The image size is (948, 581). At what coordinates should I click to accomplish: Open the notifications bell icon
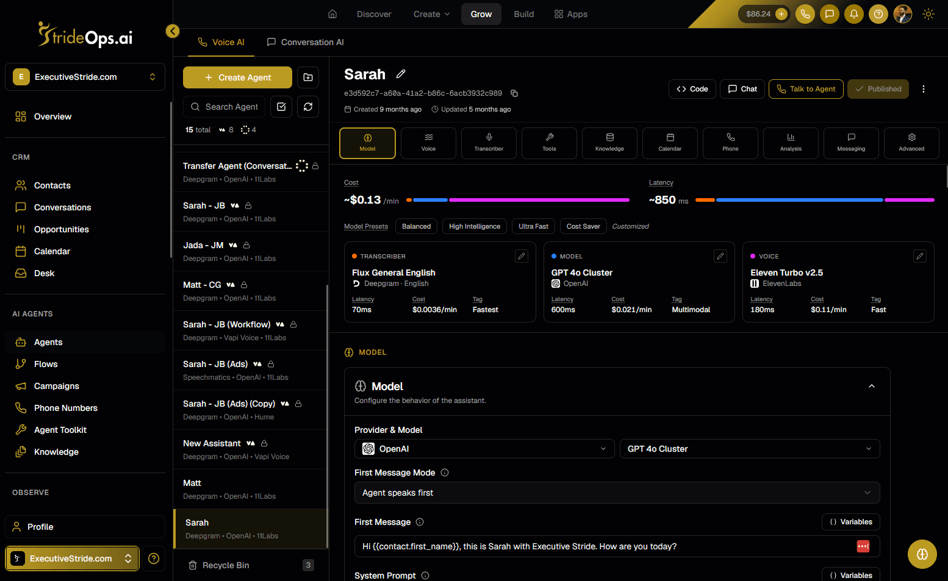(854, 14)
